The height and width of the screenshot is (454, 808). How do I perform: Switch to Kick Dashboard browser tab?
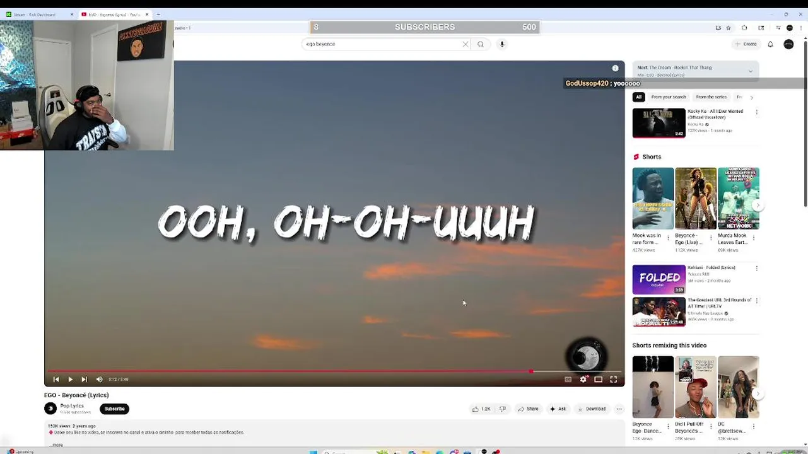coord(38,15)
